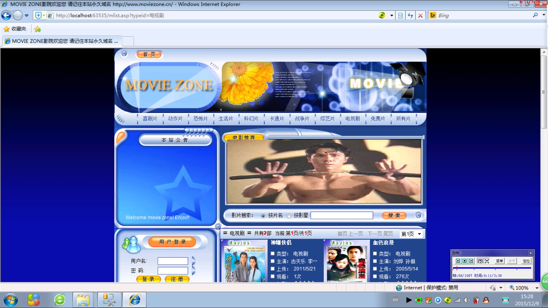Refresh the page using the refresh arrows icon
Viewport: 548px width, 308px height.
(410, 15)
